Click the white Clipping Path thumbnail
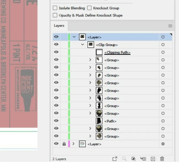Viewport: 179px width, 164px height. pos(99,52)
